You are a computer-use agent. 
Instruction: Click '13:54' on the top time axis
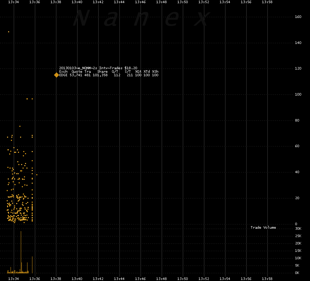click(225, 2)
